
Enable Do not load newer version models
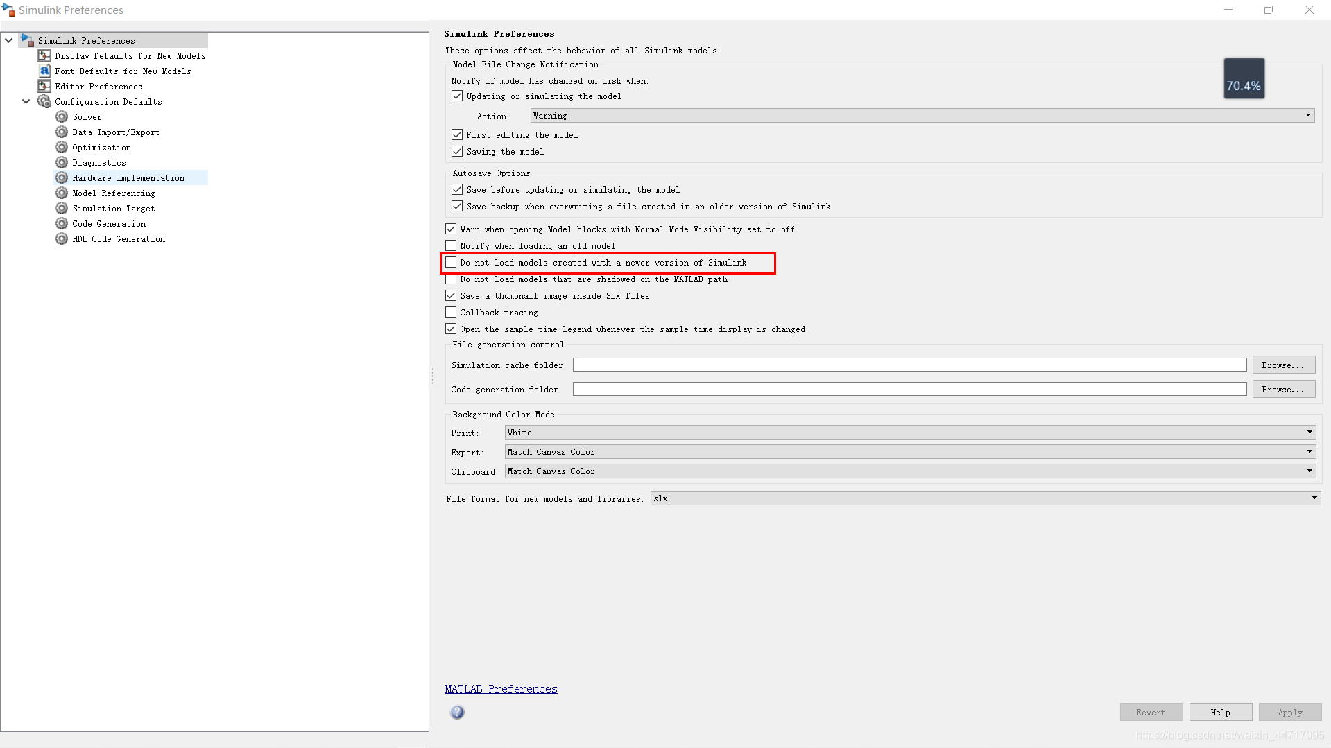point(451,262)
